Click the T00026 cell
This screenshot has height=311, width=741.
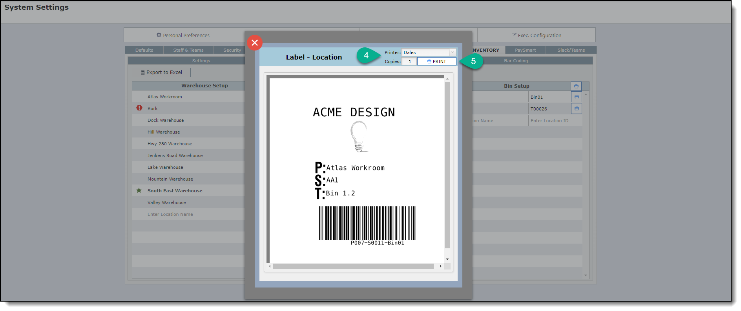[549, 109]
